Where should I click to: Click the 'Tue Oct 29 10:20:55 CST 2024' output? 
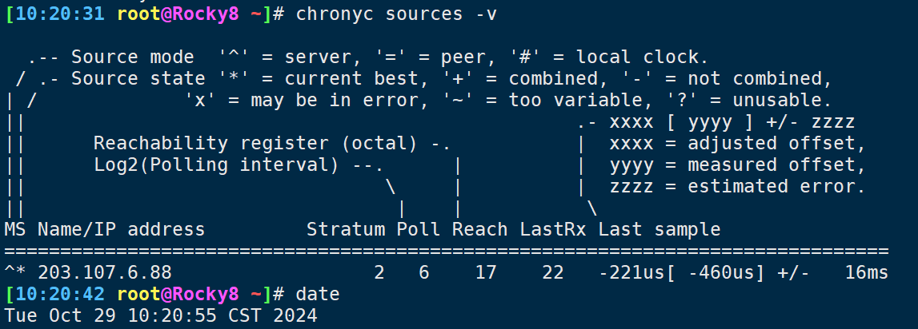coord(161,315)
